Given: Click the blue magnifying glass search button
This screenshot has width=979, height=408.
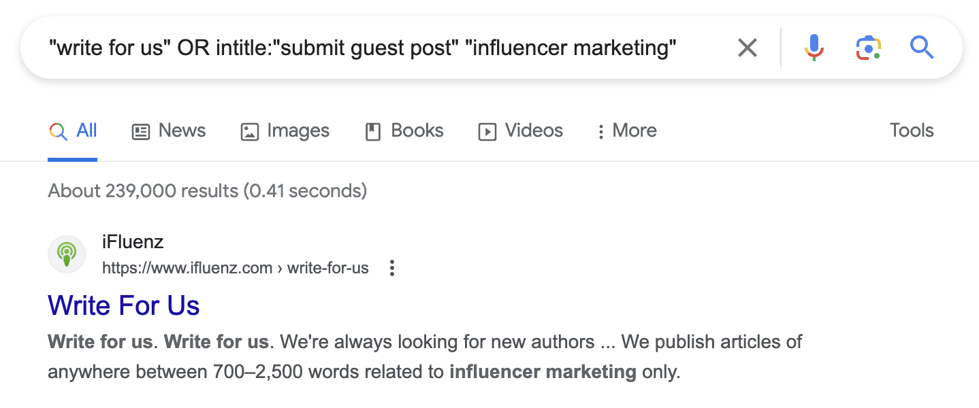Looking at the screenshot, I should [921, 48].
